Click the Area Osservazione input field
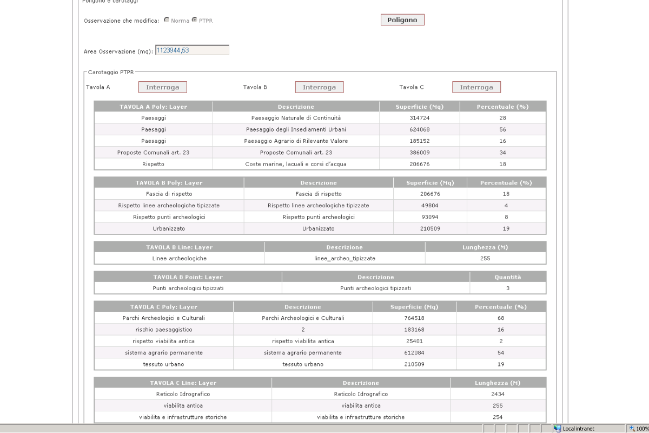Image resolution: width=649 pixels, height=433 pixels. click(192, 50)
